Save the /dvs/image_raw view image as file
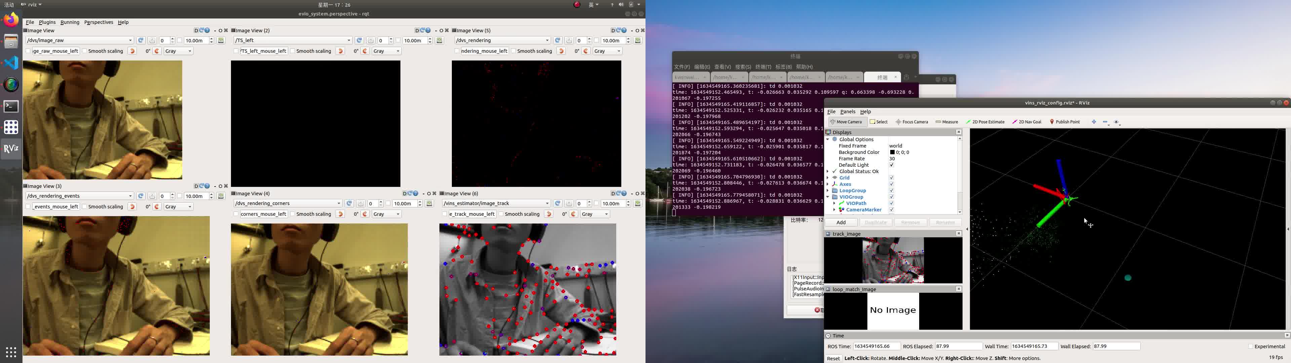Image resolution: width=1291 pixels, height=363 pixels. [221, 40]
